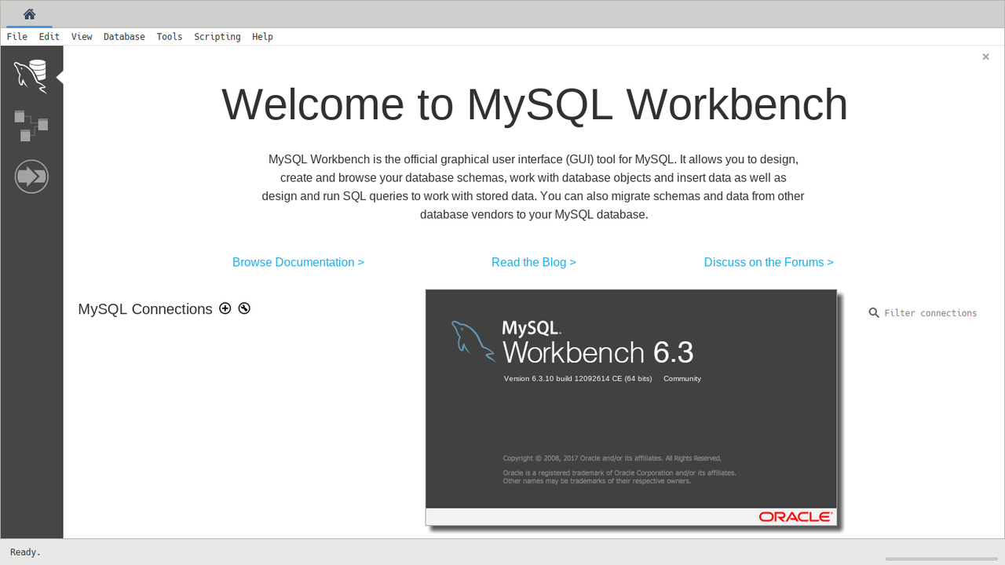This screenshot has height=565, width=1005.
Task: Open the Database menu
Action: [x=124, y=37]
